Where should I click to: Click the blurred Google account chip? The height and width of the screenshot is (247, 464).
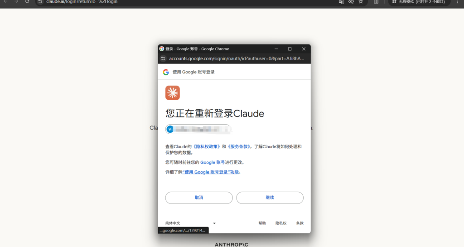pos(198,129)
